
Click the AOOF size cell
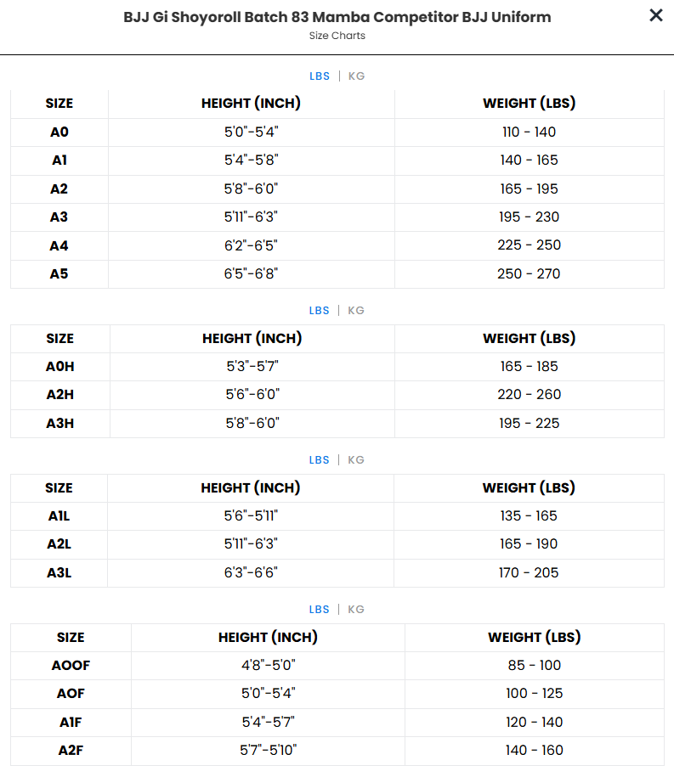(x=71, y=665)
